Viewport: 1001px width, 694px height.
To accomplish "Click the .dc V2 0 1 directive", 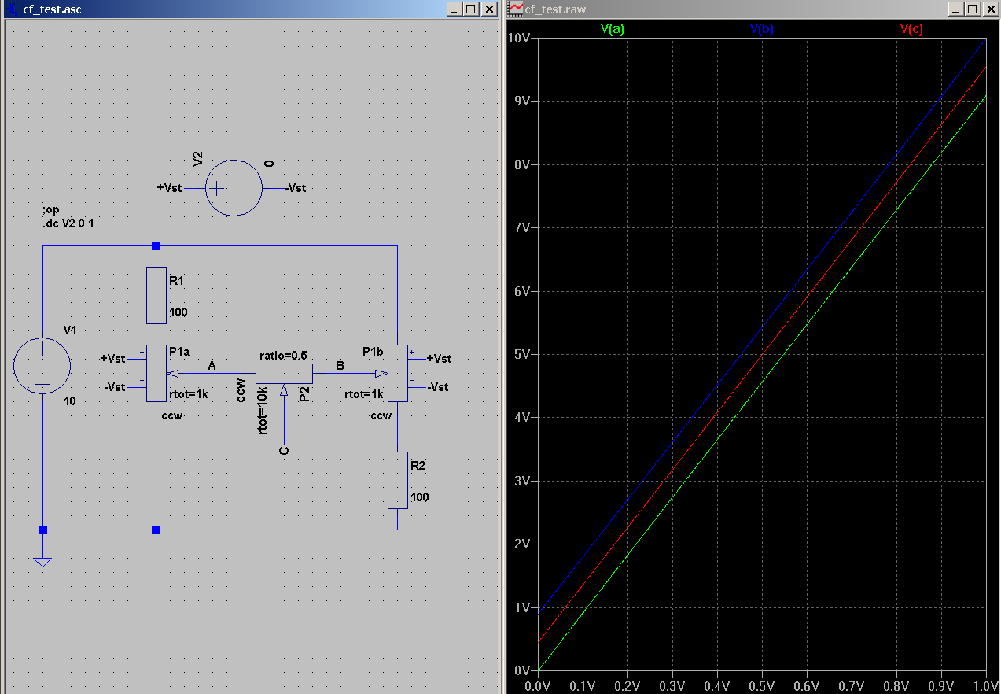I will pos(68,224).
